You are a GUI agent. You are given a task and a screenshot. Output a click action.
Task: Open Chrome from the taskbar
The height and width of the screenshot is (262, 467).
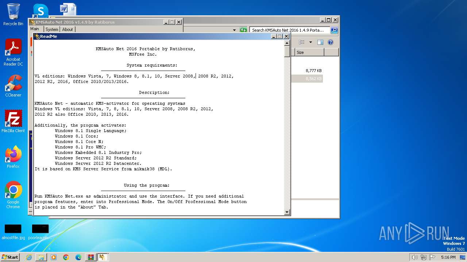point(66,257)
